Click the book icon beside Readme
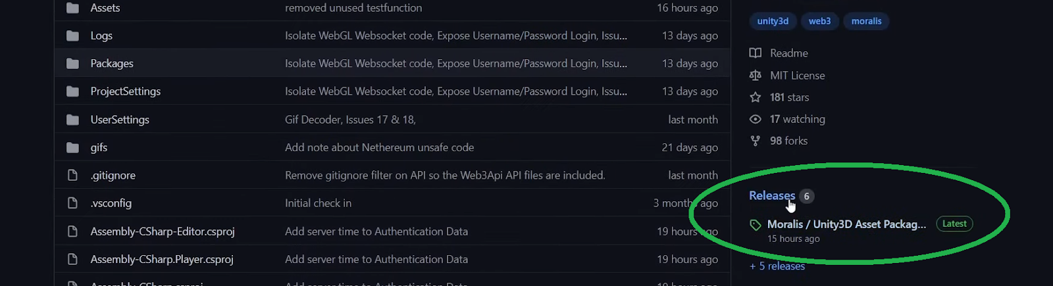 pyautogui.click(x=756, y=53)
